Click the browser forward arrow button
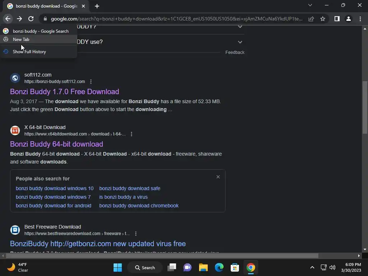 click(x=19, y=19)
